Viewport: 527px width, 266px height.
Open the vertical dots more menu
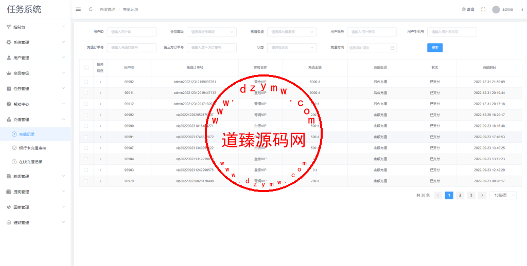point(522,9)
